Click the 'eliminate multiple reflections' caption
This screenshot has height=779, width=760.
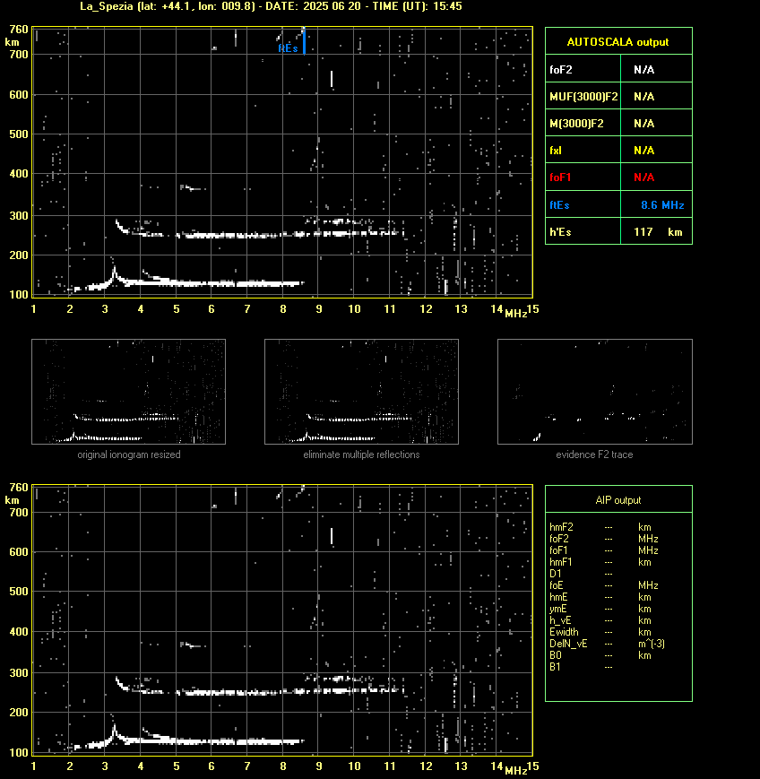361,454
